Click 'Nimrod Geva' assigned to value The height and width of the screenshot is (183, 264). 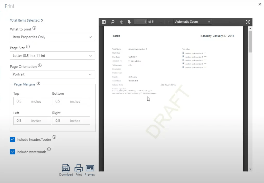tap(136, 61)
